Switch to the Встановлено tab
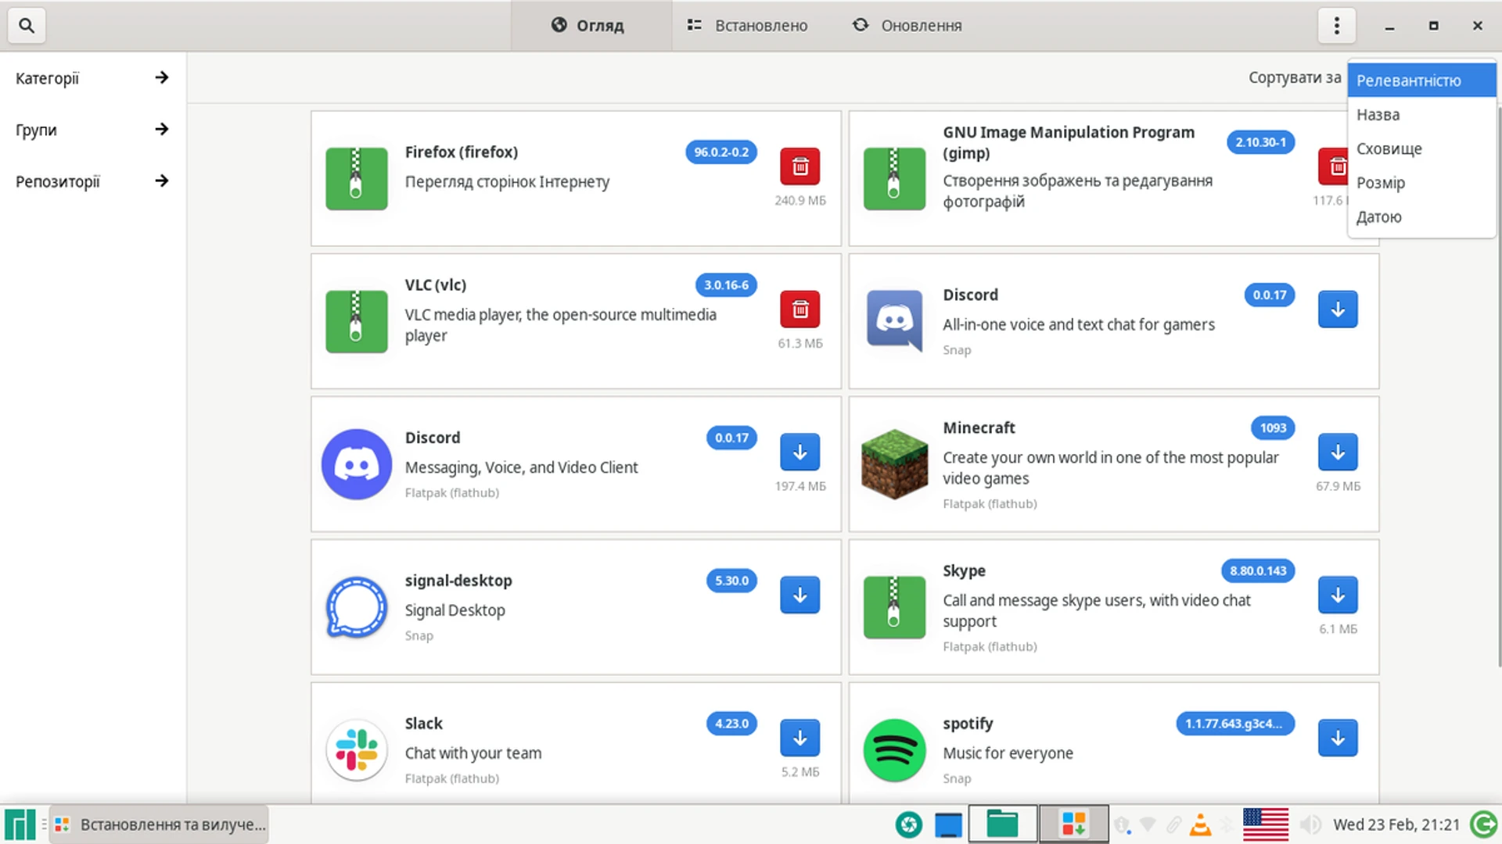This screenshot has width=1502, height=844. 748,26
